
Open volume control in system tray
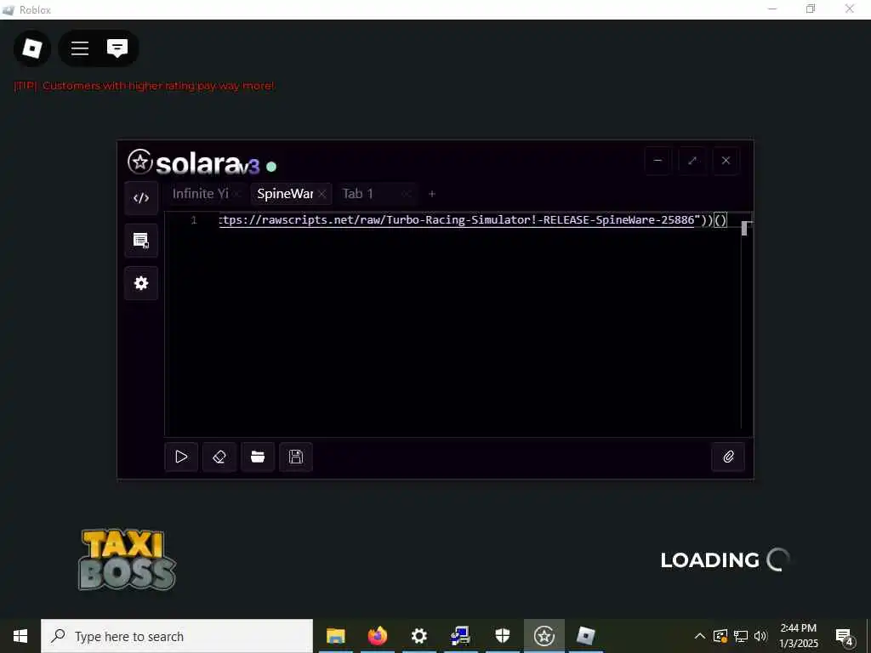761,636
